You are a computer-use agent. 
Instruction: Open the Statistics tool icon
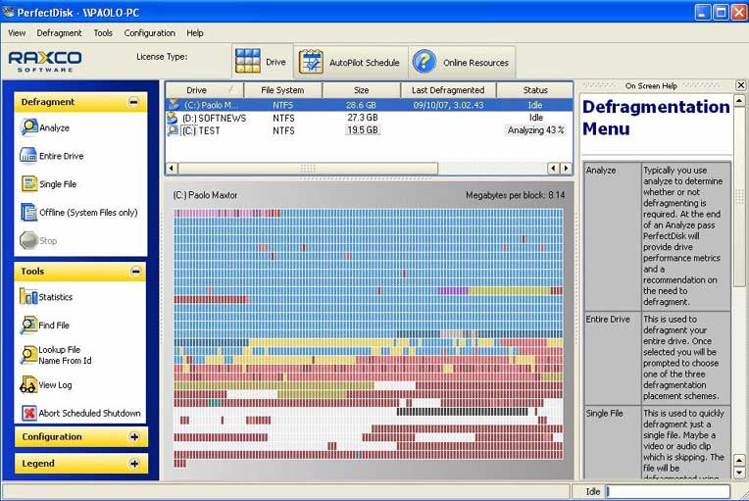pyautogui.click(x=28, y=297)
